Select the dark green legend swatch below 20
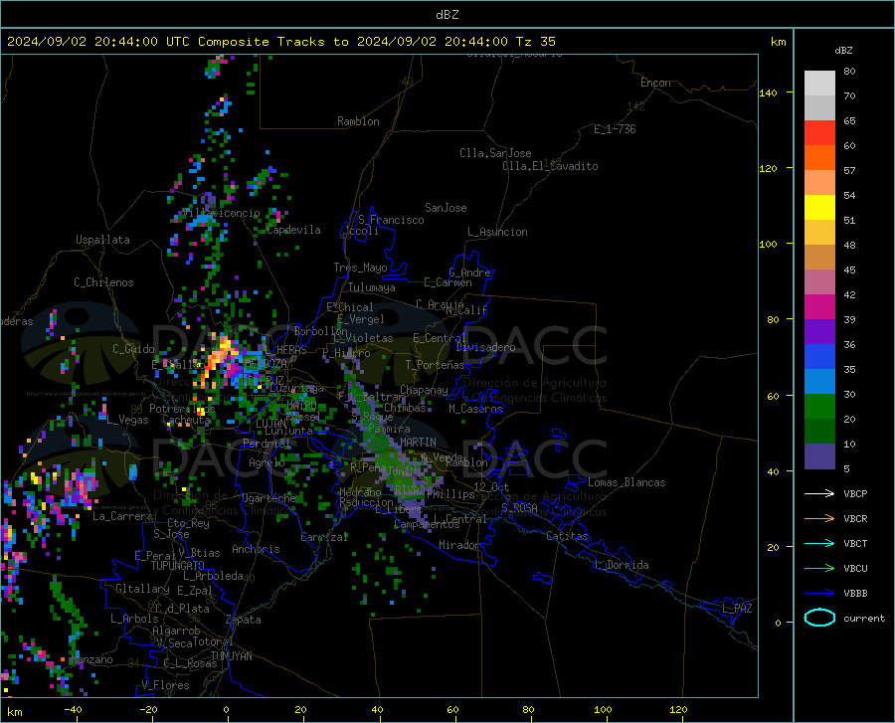Viewport: 895px width, 723px height. click(x=819, y=432)
